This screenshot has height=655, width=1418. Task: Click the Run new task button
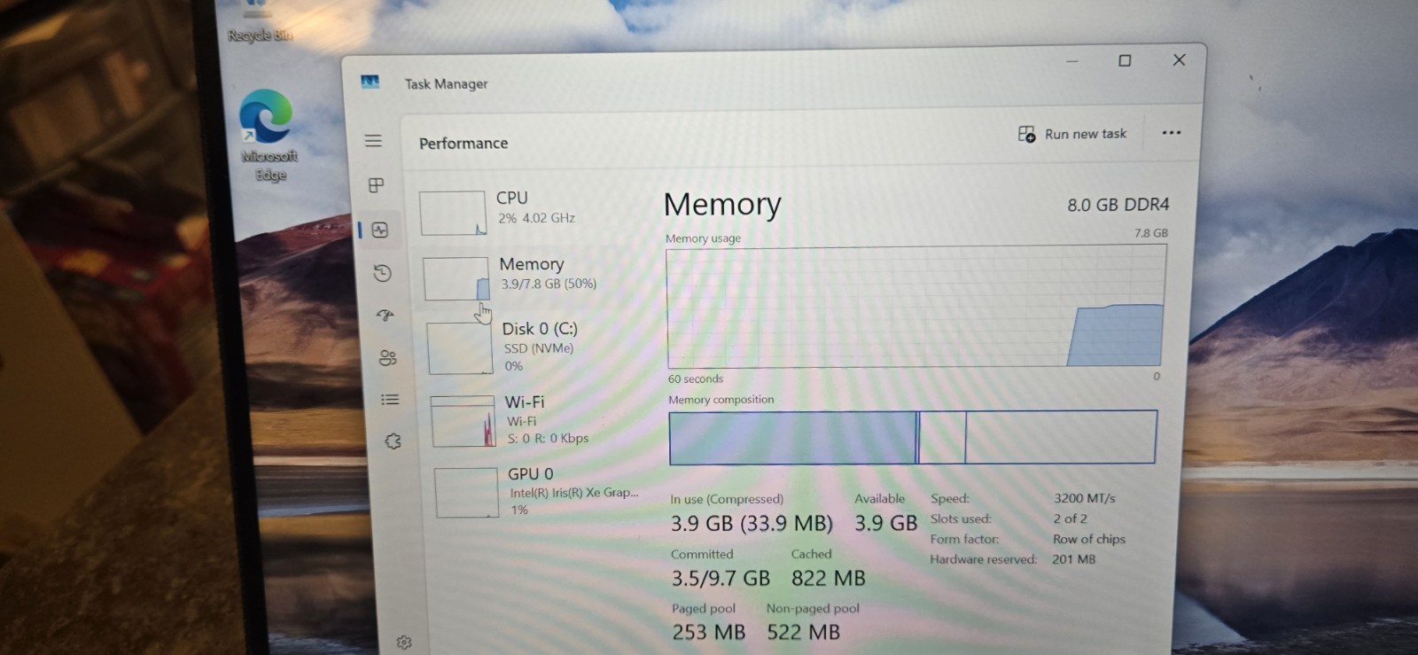click(x=1072, y=134)
